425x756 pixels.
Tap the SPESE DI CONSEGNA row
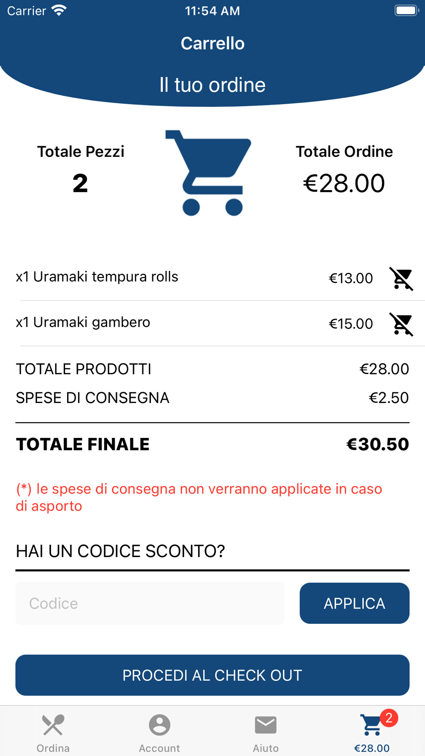212,398
